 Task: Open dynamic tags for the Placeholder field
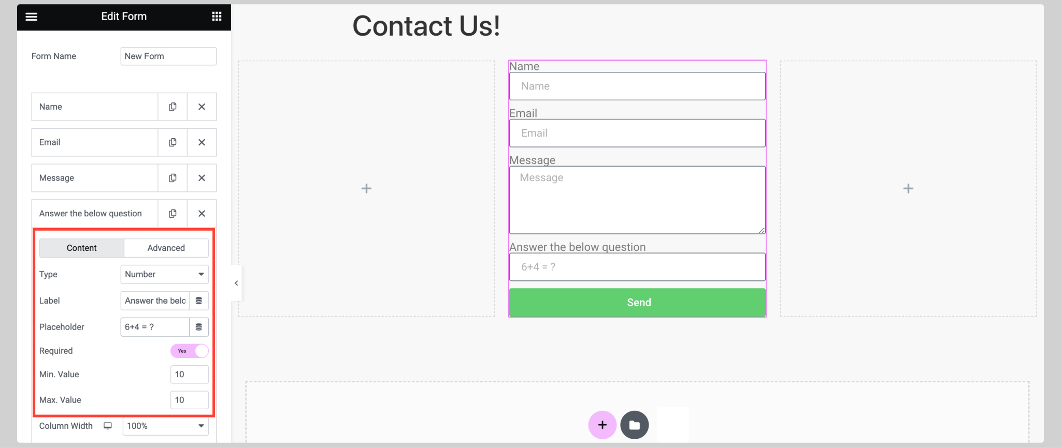199,326
